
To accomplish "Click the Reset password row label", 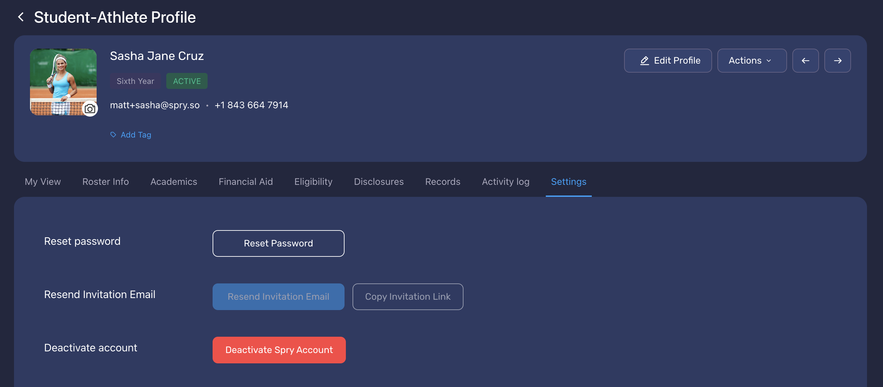I will coord(82,241).
